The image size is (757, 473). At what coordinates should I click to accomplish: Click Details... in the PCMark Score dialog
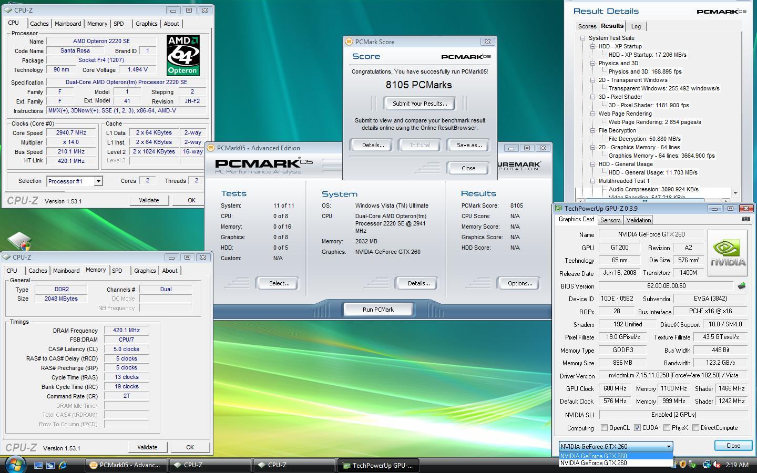coord(373,145)
